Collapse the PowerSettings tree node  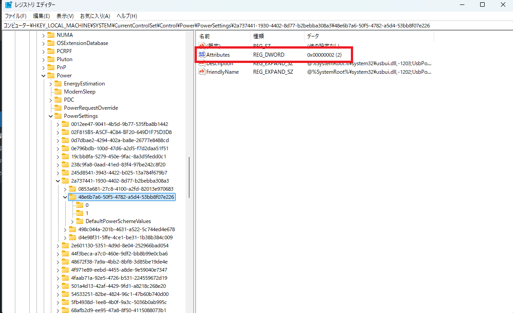(50, 116)
